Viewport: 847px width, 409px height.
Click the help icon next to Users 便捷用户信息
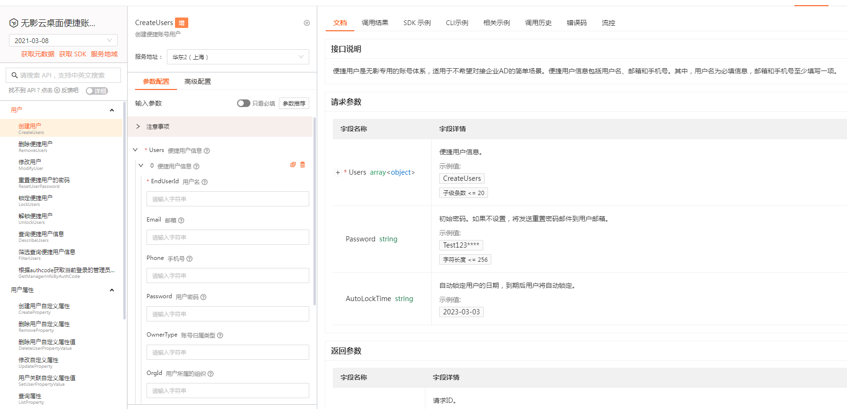(x=207, y=151)
